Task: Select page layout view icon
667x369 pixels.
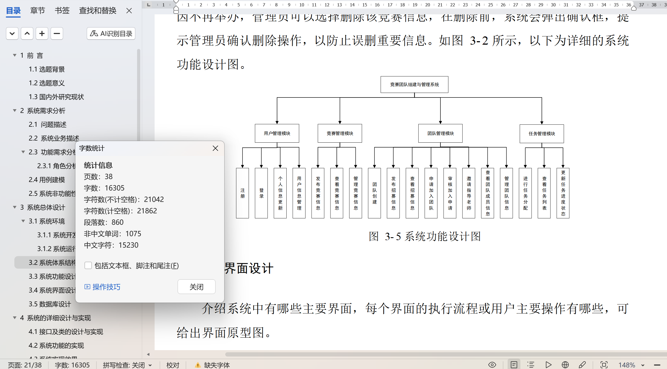Action: [514, 365]
